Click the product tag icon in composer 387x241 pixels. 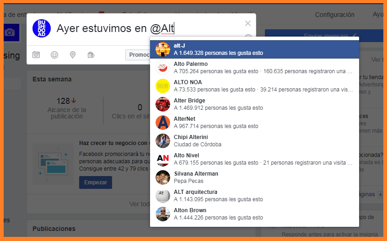point(91,54)
